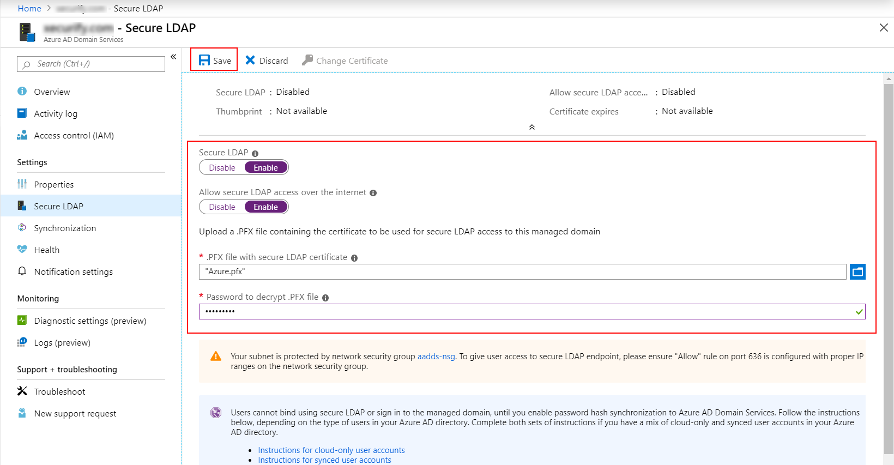Click the Azure AD Domain Services header icon
This screenshot has width=894, height=465.
27,32
